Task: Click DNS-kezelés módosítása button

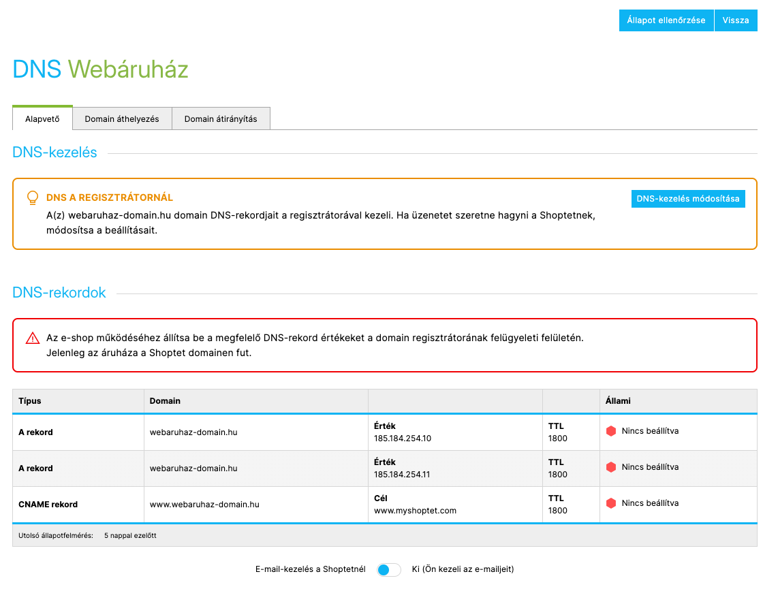Action: click(x=688, y=198)
